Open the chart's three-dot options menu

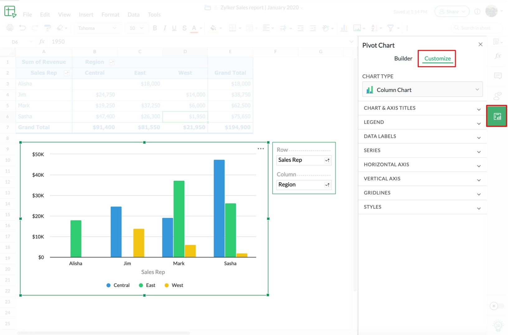[x=261, y=149]
